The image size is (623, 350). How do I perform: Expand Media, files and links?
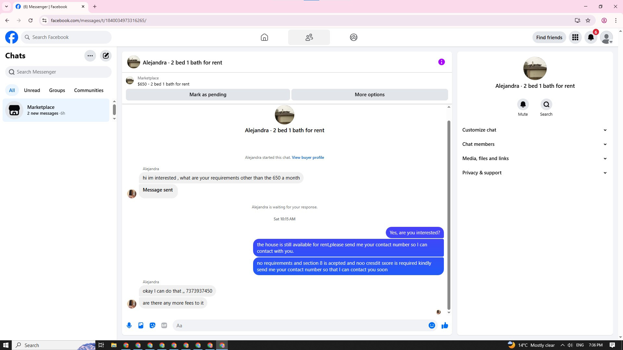pyautogui.click(x=534, y=158)
